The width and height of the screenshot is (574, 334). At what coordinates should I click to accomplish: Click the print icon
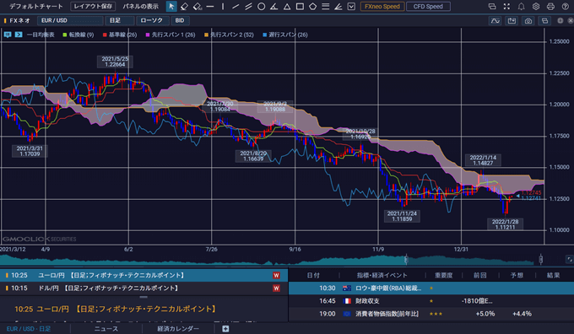click(x=550, y=6)
